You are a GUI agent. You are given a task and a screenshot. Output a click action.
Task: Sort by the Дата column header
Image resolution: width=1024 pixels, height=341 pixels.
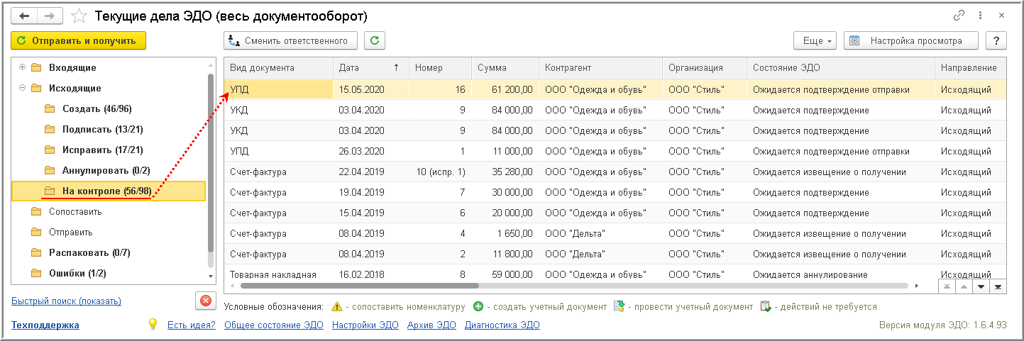click(370, 67)
